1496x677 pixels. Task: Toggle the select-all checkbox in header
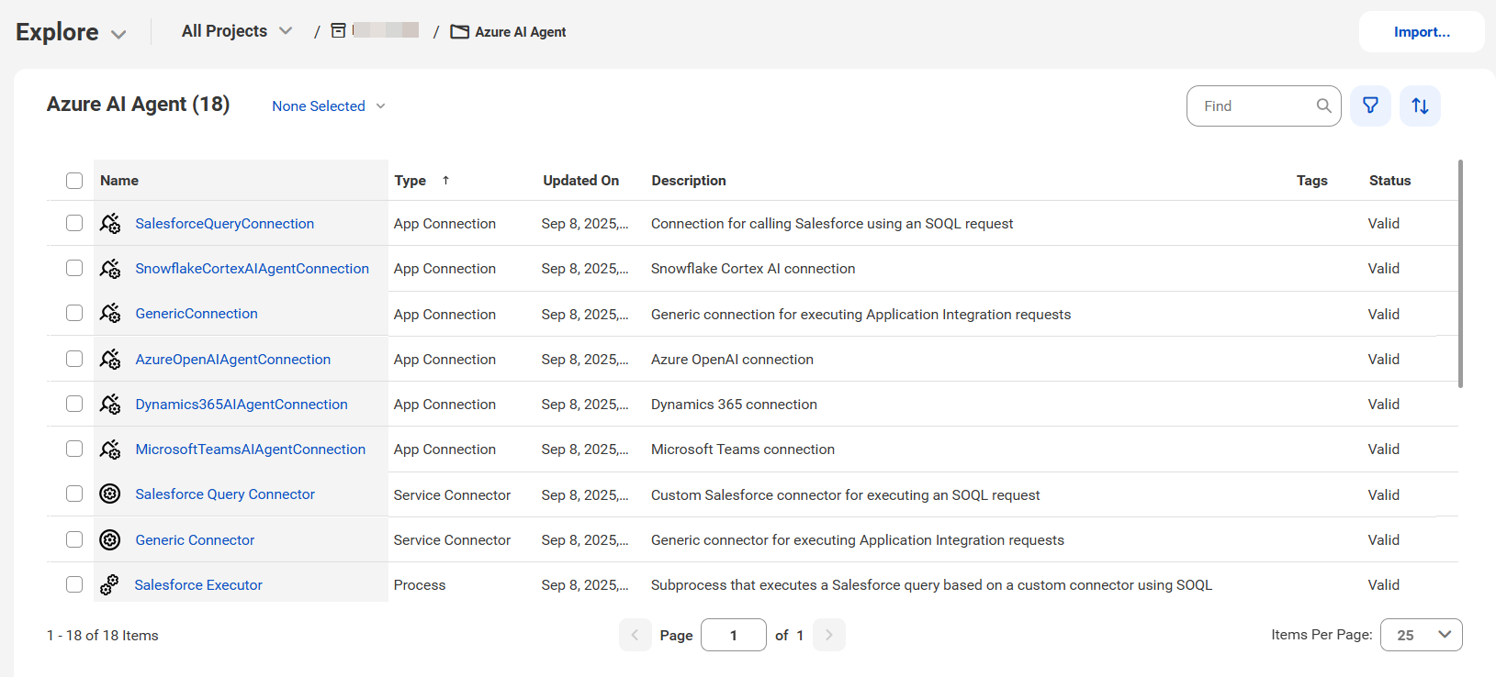tap(74, 181)
